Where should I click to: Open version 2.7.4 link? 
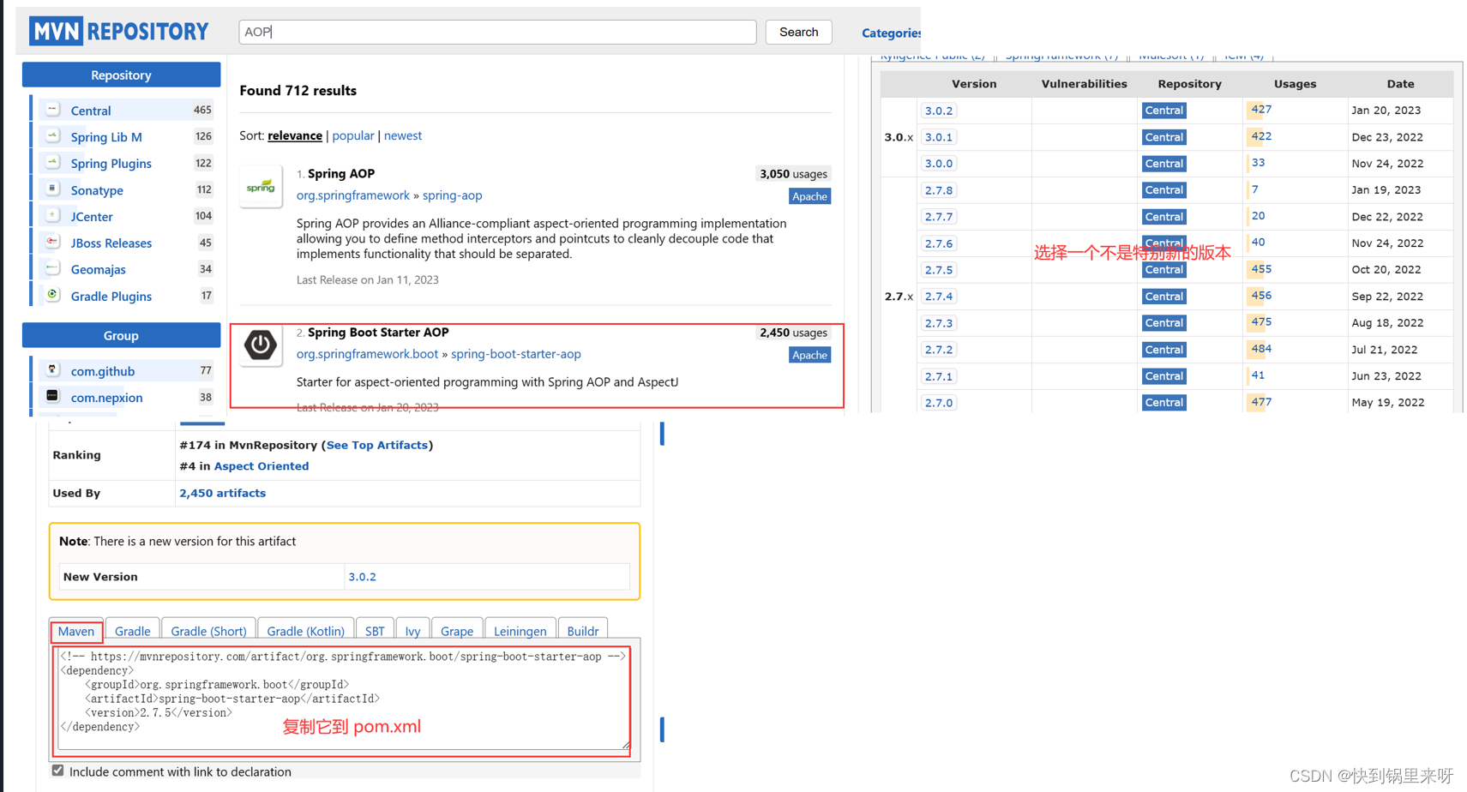[x=939, y=297]
